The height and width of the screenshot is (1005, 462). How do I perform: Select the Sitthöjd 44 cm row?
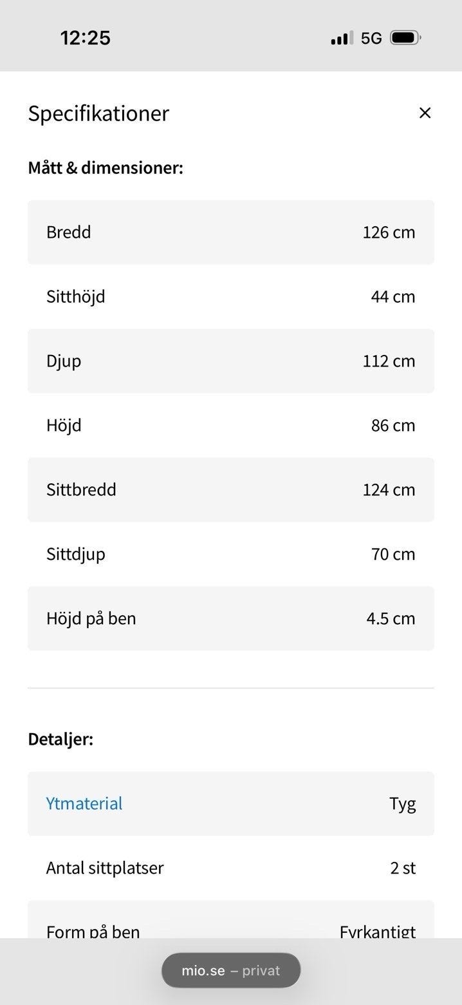tap(231, 296)
